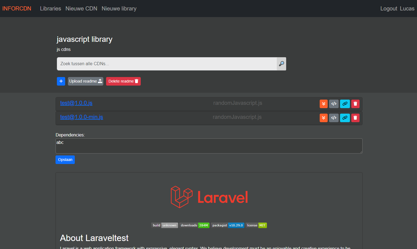Click the magnifier search icon
This screenshot has height=249, width=417.
(x=281, y=64)
